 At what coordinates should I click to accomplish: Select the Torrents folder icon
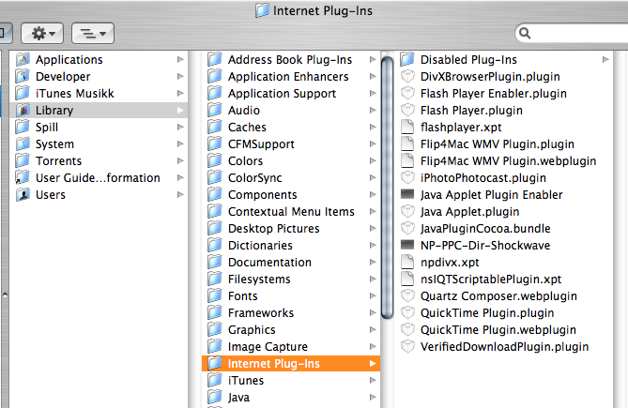(x=23, y=160)
